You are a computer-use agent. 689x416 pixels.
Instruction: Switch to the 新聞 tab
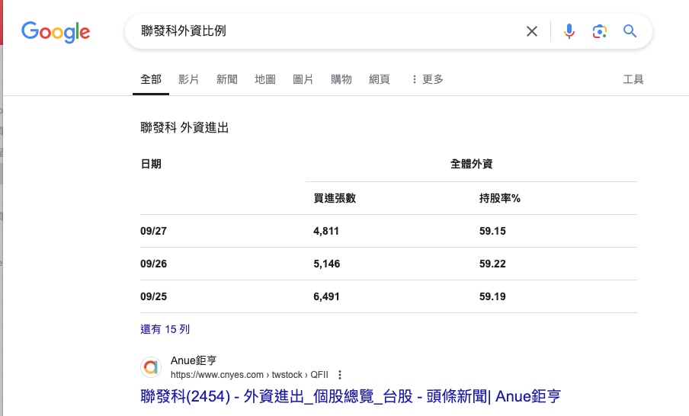[x=226, y=79]
